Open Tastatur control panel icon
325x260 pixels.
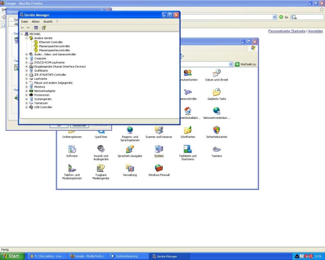(217, 151)
